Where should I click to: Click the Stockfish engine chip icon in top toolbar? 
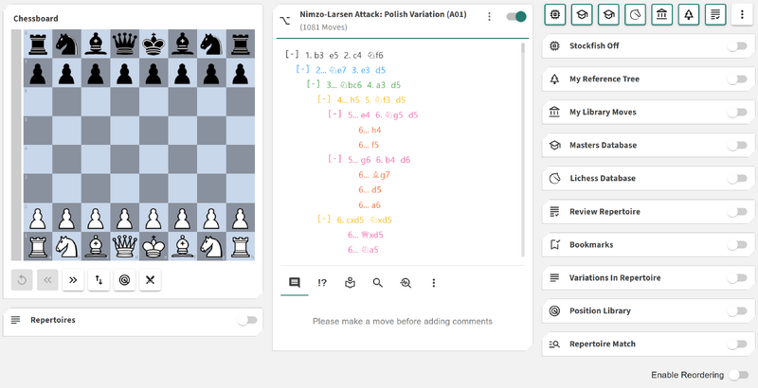tap(556, 14)
